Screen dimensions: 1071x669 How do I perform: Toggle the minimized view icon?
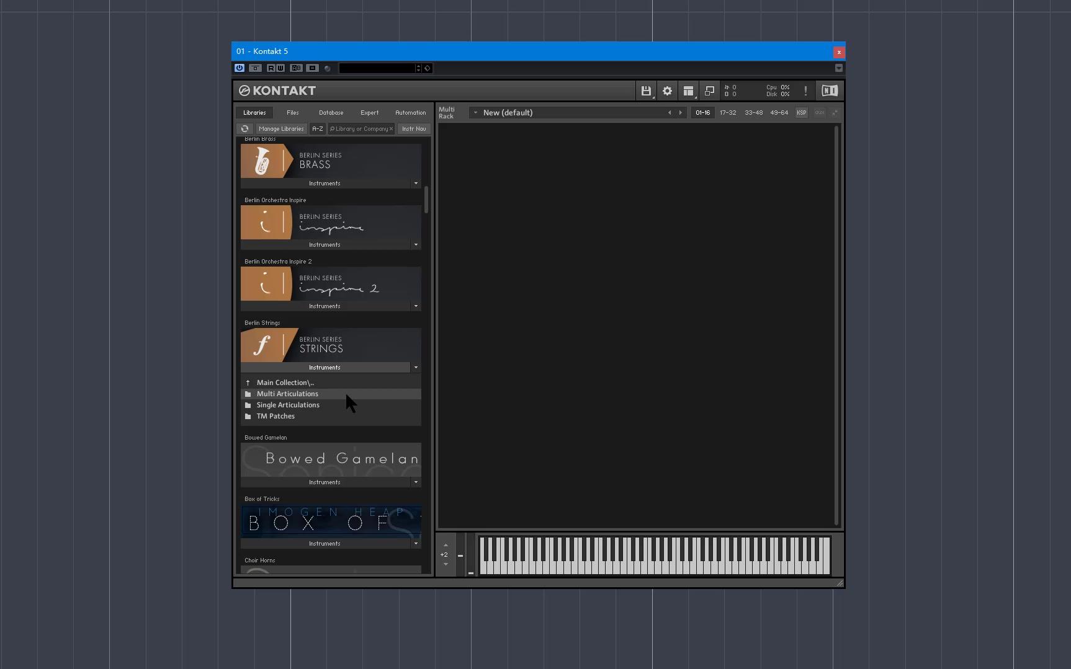pyautogui.click(x=709, y=91)
